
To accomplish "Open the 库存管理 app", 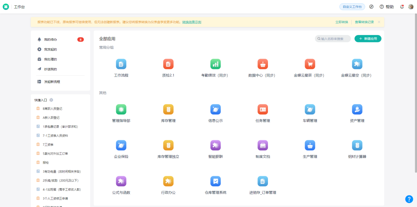I will [x=168, y=109].
